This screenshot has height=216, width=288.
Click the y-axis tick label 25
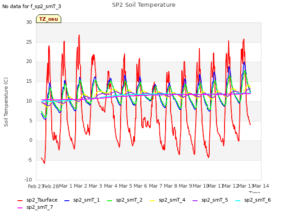(x=29, y=42)
